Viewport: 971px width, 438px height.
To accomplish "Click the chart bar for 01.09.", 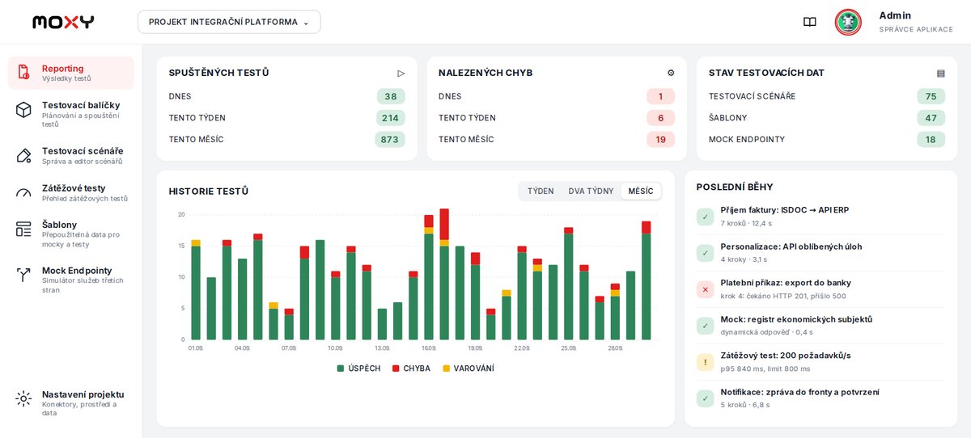I will [x=196, y=289].
